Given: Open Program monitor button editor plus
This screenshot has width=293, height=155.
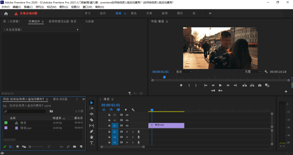Looking at the screenshot, I should point(286,92).
